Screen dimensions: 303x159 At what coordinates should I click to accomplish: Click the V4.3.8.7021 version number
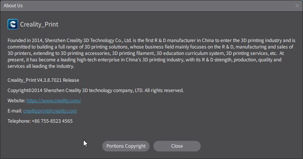click(50, 80)
